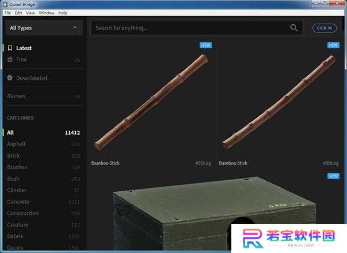This screenshot has width=347, height=253.
Task: Open the All Types dropdown
Action: pyautogui.click(x=44, y=28)
